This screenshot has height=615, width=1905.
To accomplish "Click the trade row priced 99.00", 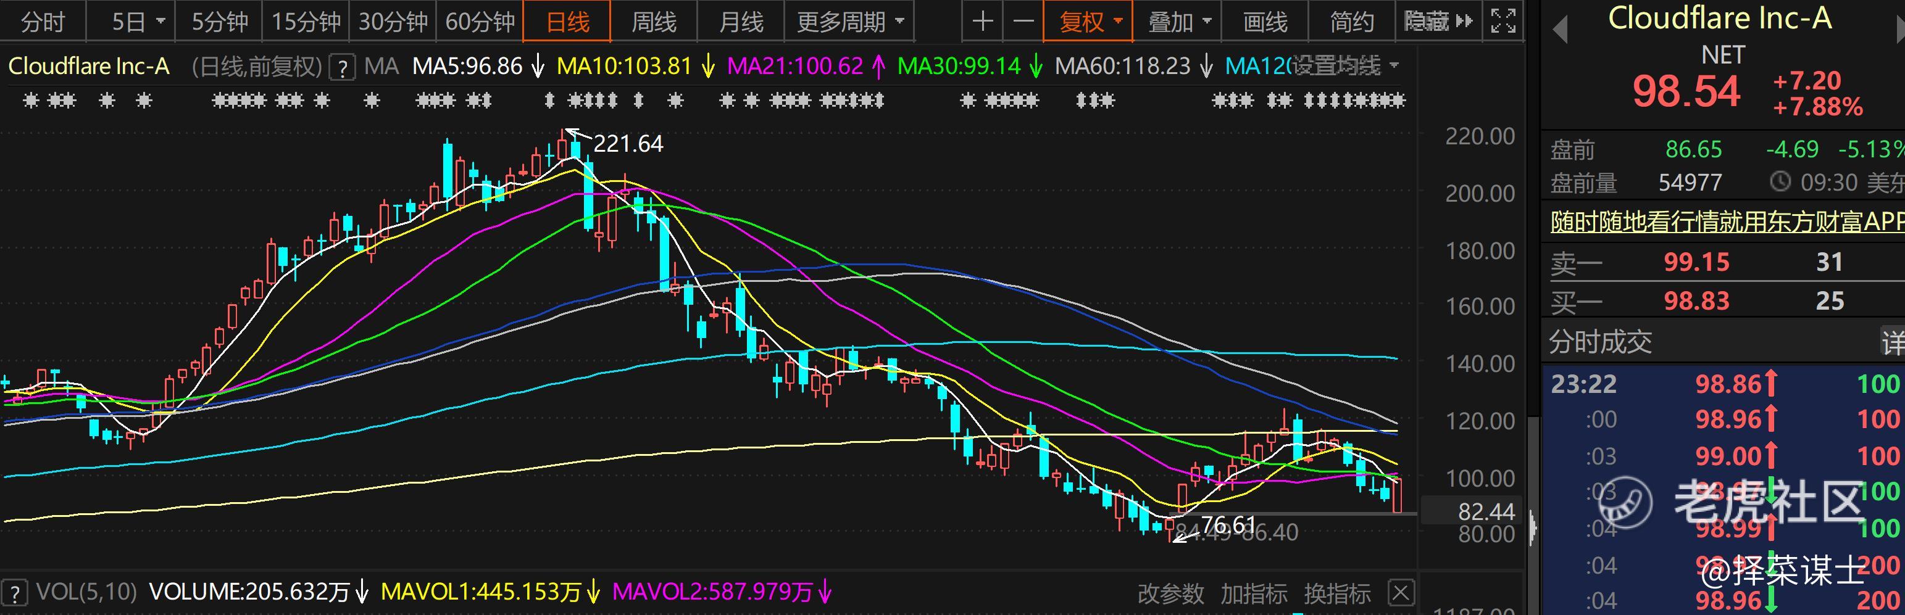I will tap(1725, 455).
